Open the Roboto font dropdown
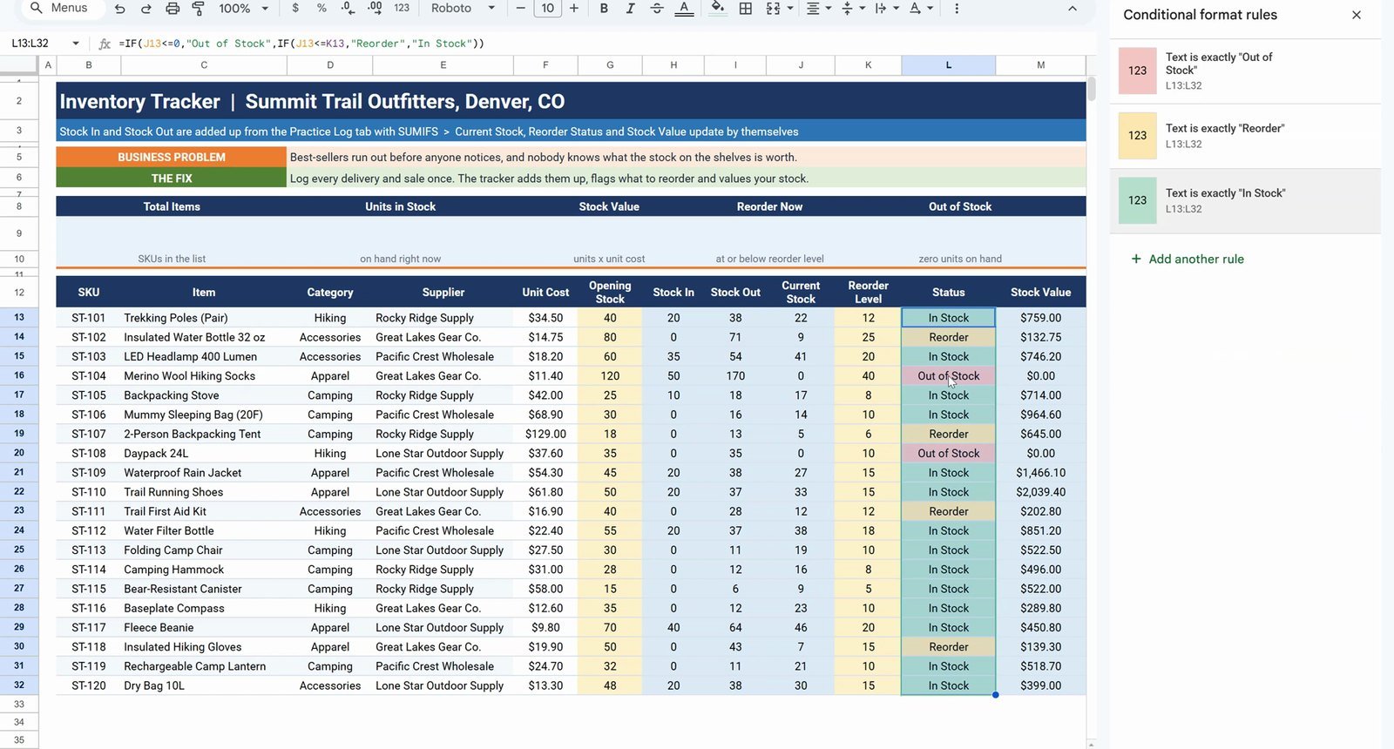Image resolution: width=1394 pixels, height=749 pixels. click(x=463, y=8)
